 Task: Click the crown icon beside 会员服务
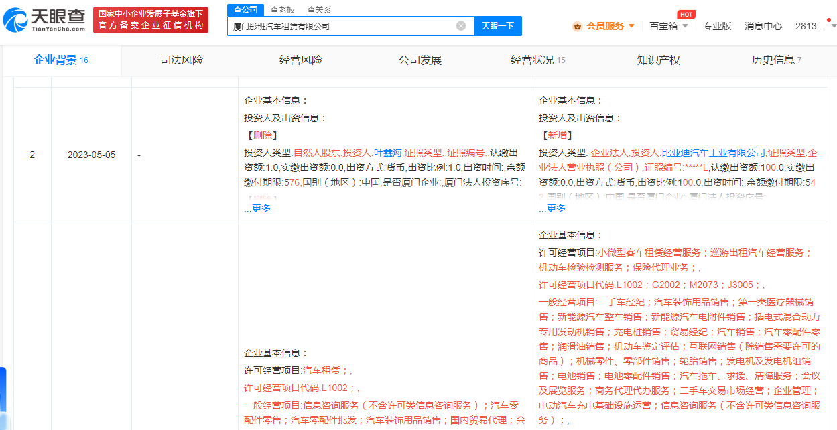coord(576,26)
